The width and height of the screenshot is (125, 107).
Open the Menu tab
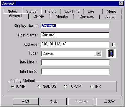pyautogui.click(x=112, y=12)
